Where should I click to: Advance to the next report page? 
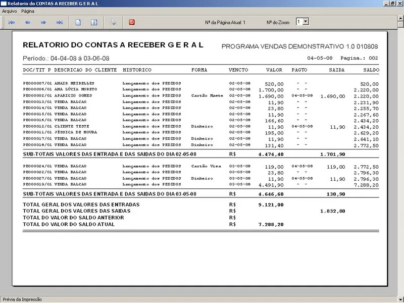(x=43, y=22)
